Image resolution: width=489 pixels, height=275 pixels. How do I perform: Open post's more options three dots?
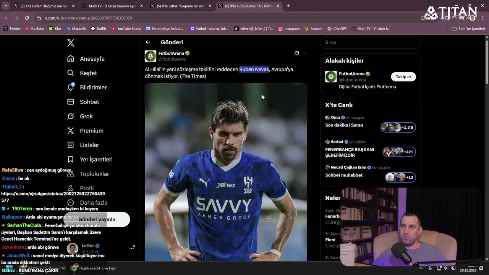coord(304,53)
